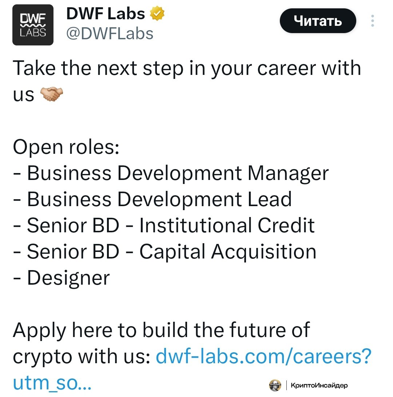Click the handshake emoji in the tweet
393x397 pixels.
[x=51, y=94]
